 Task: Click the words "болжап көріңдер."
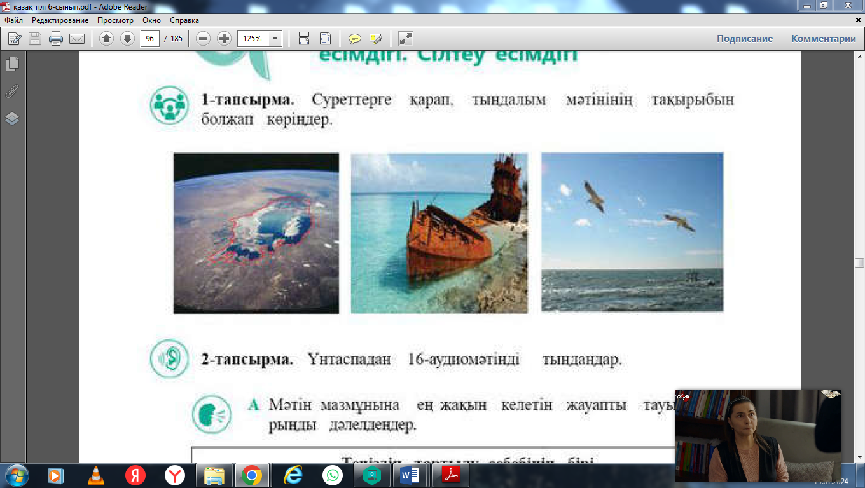[266, 120]
